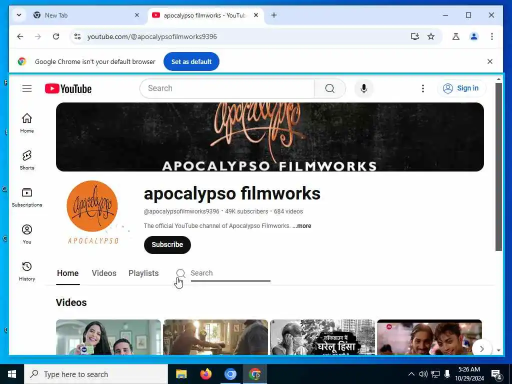The width and height of the screenshot is (512, 384).
Task: Expand channel description with ...more
Action: click(301, 226)
